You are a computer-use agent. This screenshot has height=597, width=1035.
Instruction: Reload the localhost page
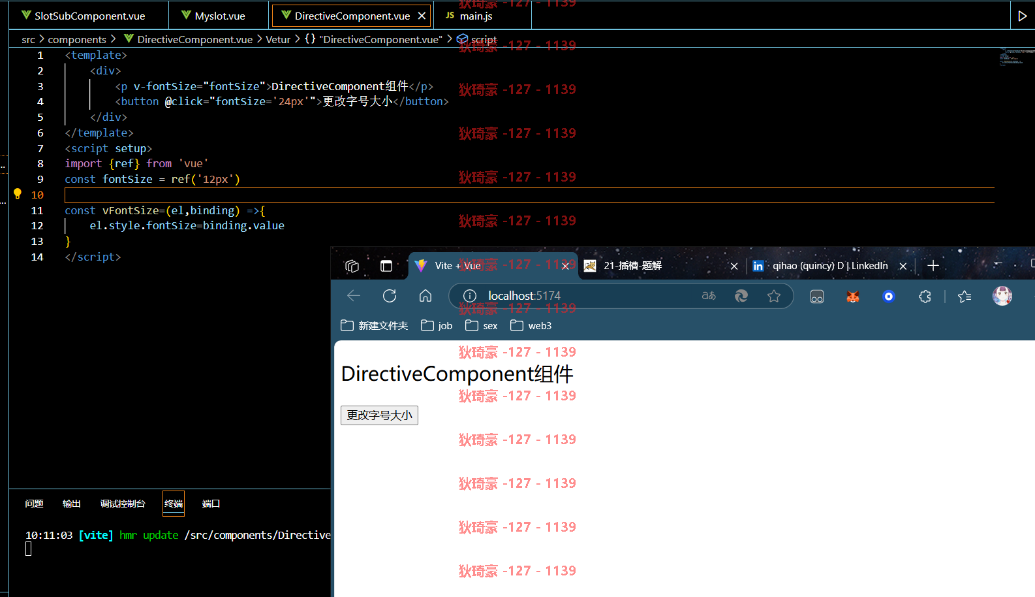tap(390, 296)
